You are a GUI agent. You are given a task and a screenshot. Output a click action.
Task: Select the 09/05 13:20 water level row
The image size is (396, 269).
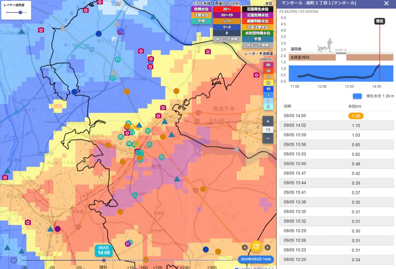[337, 260]
